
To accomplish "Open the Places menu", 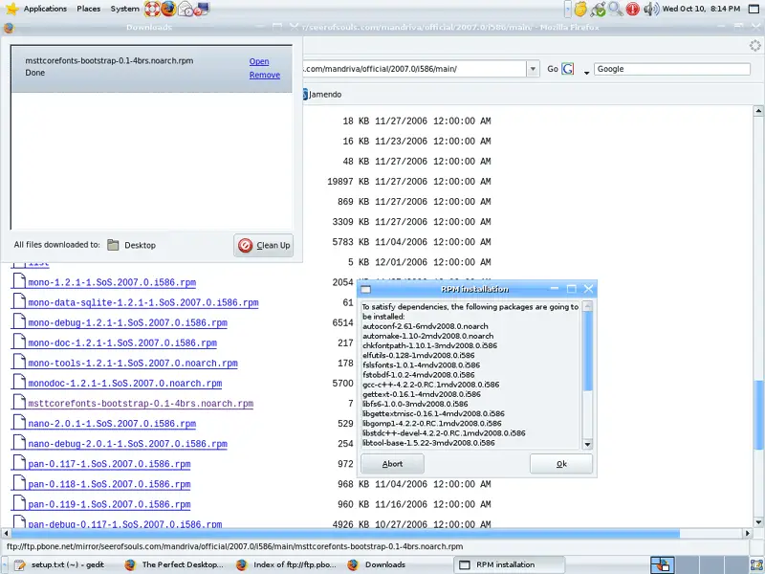I will pyautogui.click(x=88, y=9).
